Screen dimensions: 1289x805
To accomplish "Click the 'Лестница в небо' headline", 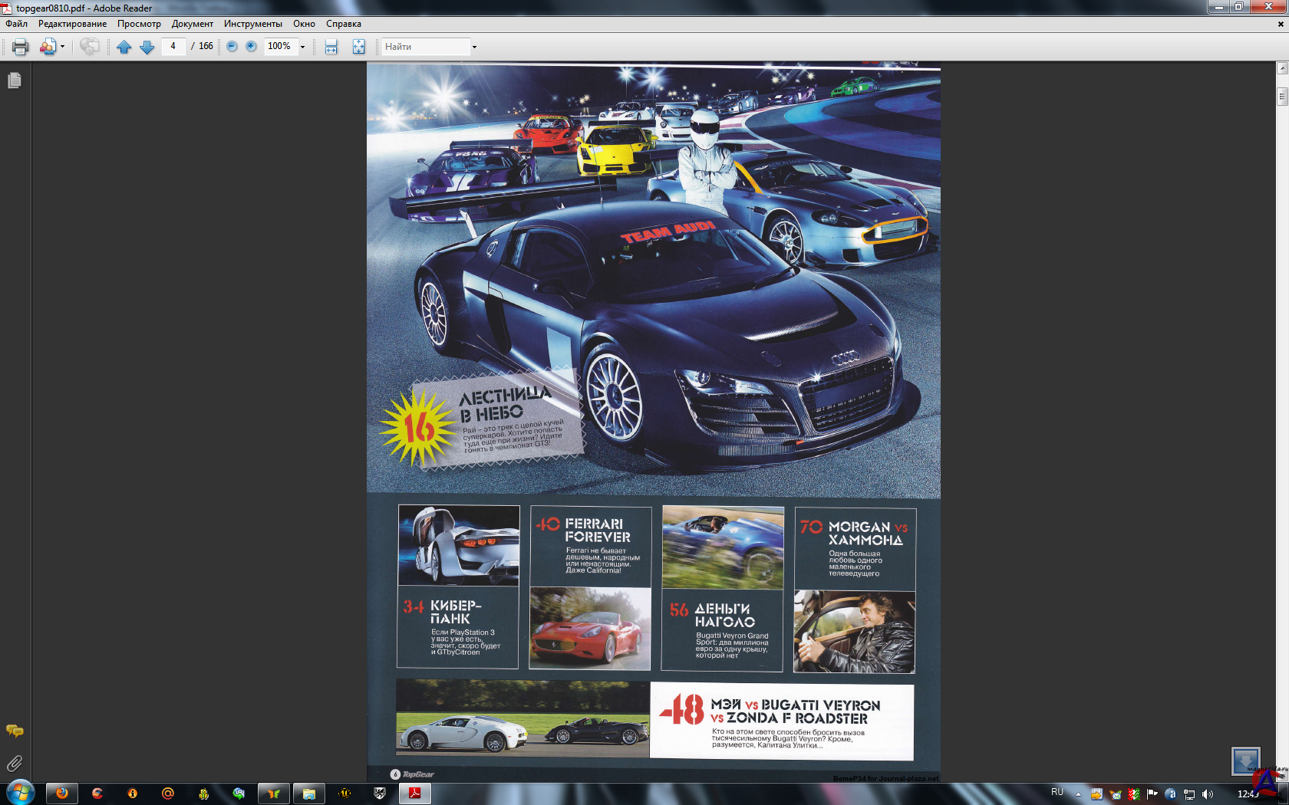I will point(505,404).
